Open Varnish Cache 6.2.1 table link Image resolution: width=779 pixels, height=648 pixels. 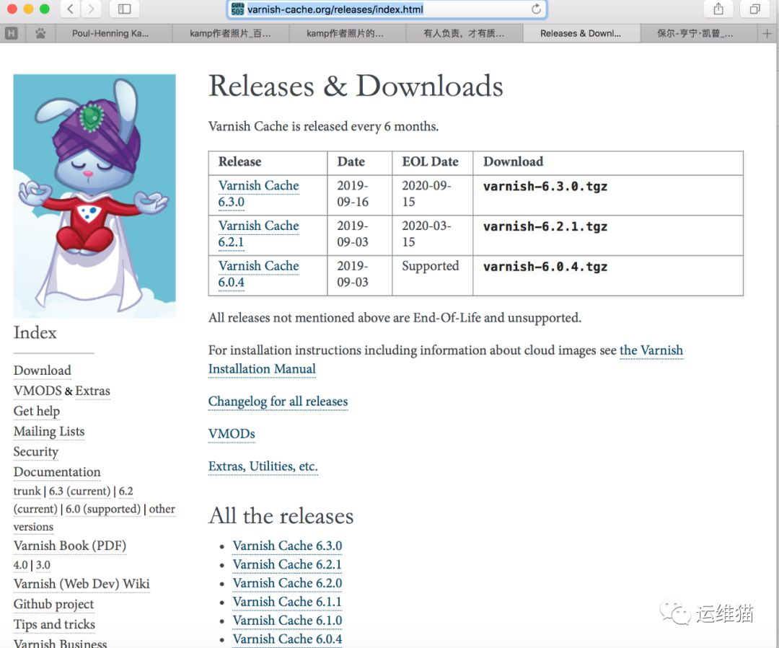258,234
